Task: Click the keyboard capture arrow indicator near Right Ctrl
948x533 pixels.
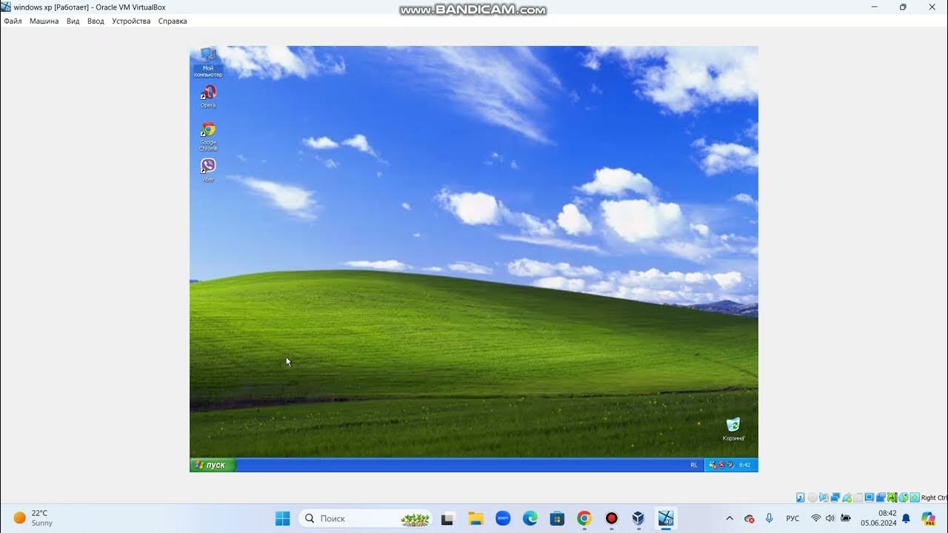Action: click(x=915, y=497)
